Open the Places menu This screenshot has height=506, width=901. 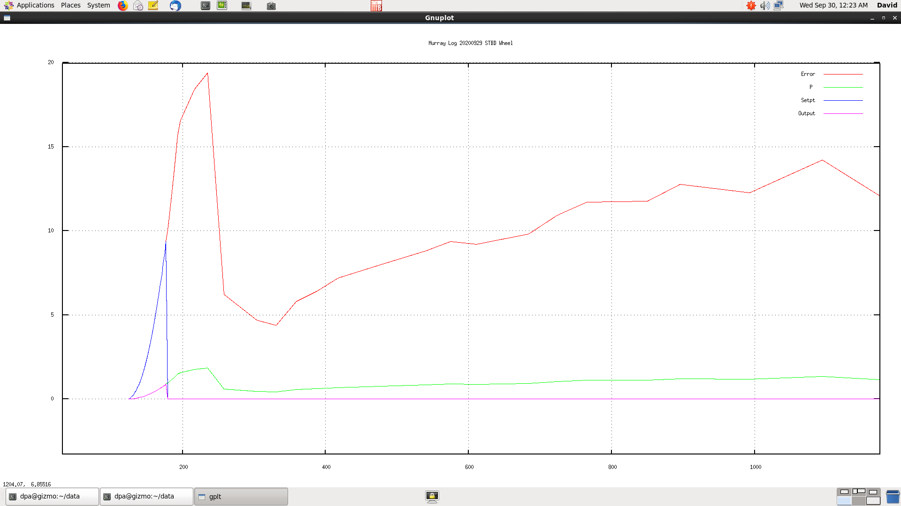pyautogui.click(x=70, y=5)
